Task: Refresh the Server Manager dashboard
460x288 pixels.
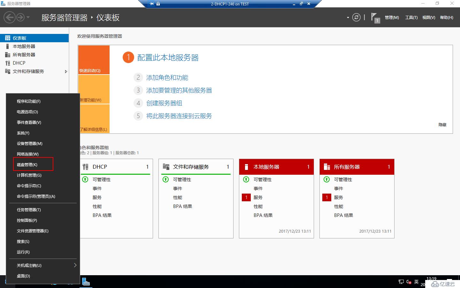Action: (x=356, y=17)
